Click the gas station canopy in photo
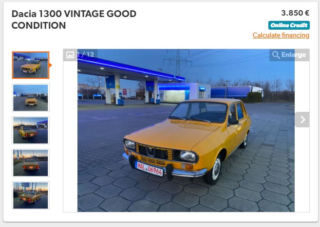The height and width of the screenshot is (227, 320). pos(131,68)
